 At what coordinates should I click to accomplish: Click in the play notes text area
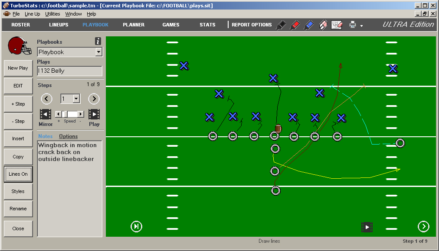[x=70, y=188]
